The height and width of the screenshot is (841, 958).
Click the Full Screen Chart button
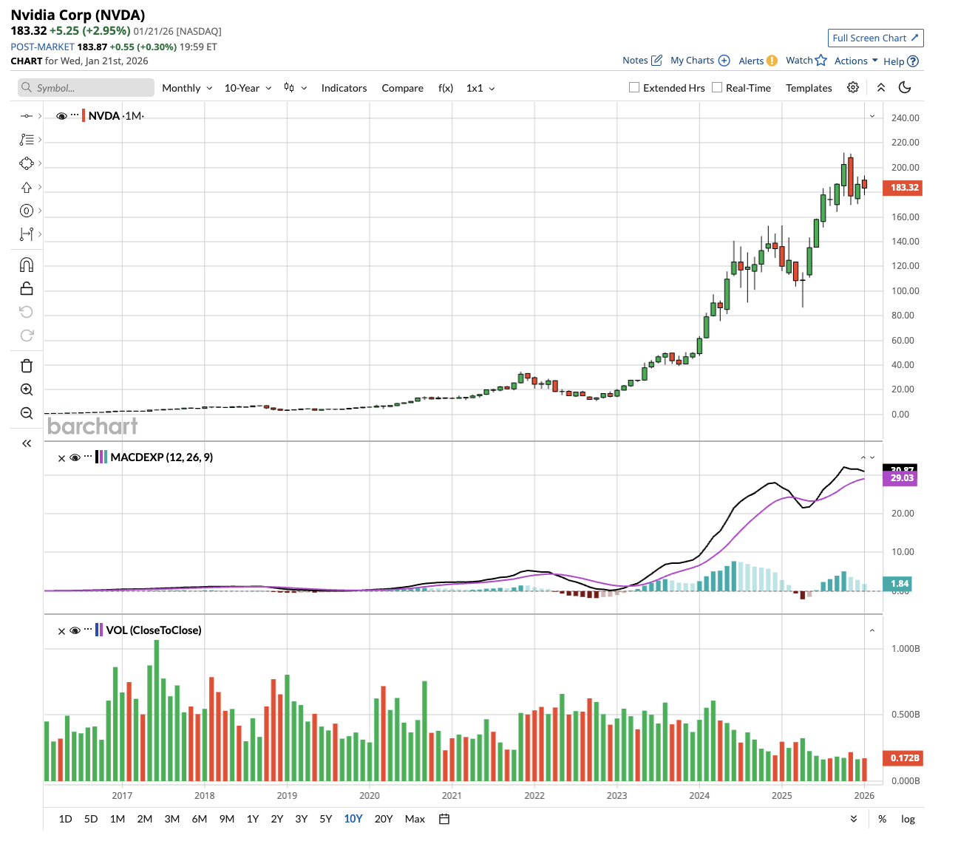pyautogui.click(x=875, y=38)
